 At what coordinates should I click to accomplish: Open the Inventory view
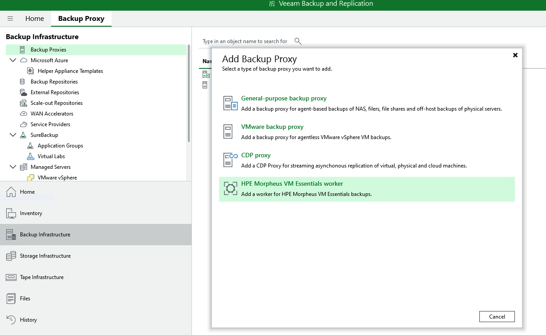pyautogui.click(x=96, y=213)
